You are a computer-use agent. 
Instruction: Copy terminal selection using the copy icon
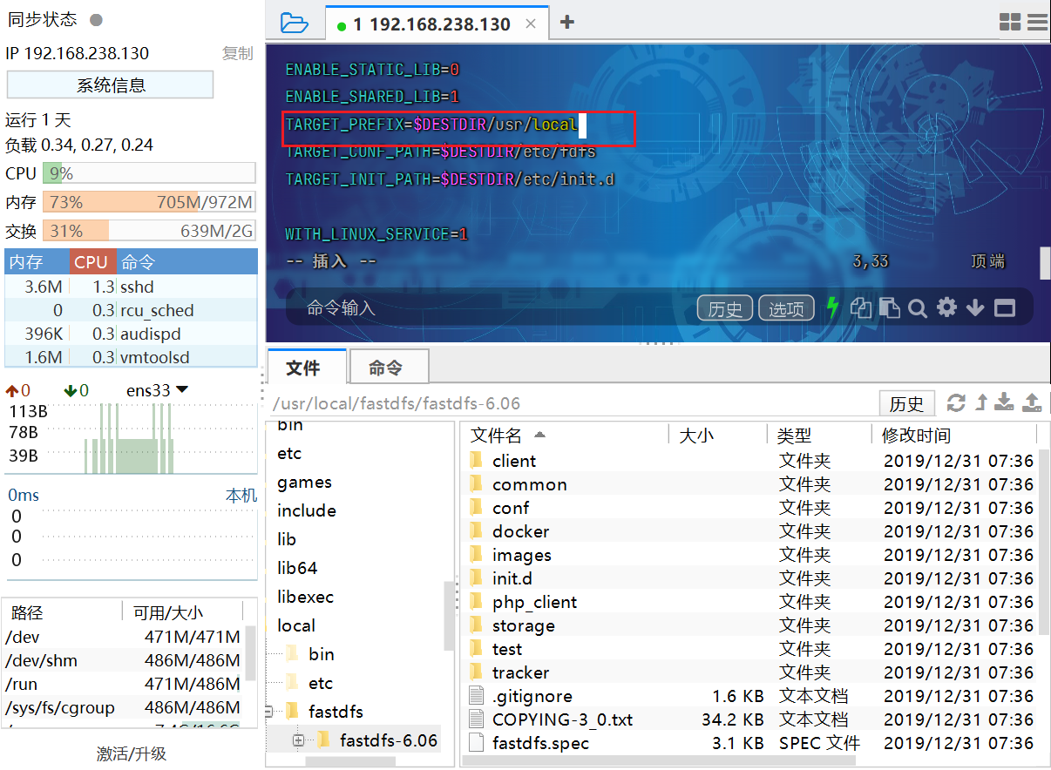(x=861, y=307)
